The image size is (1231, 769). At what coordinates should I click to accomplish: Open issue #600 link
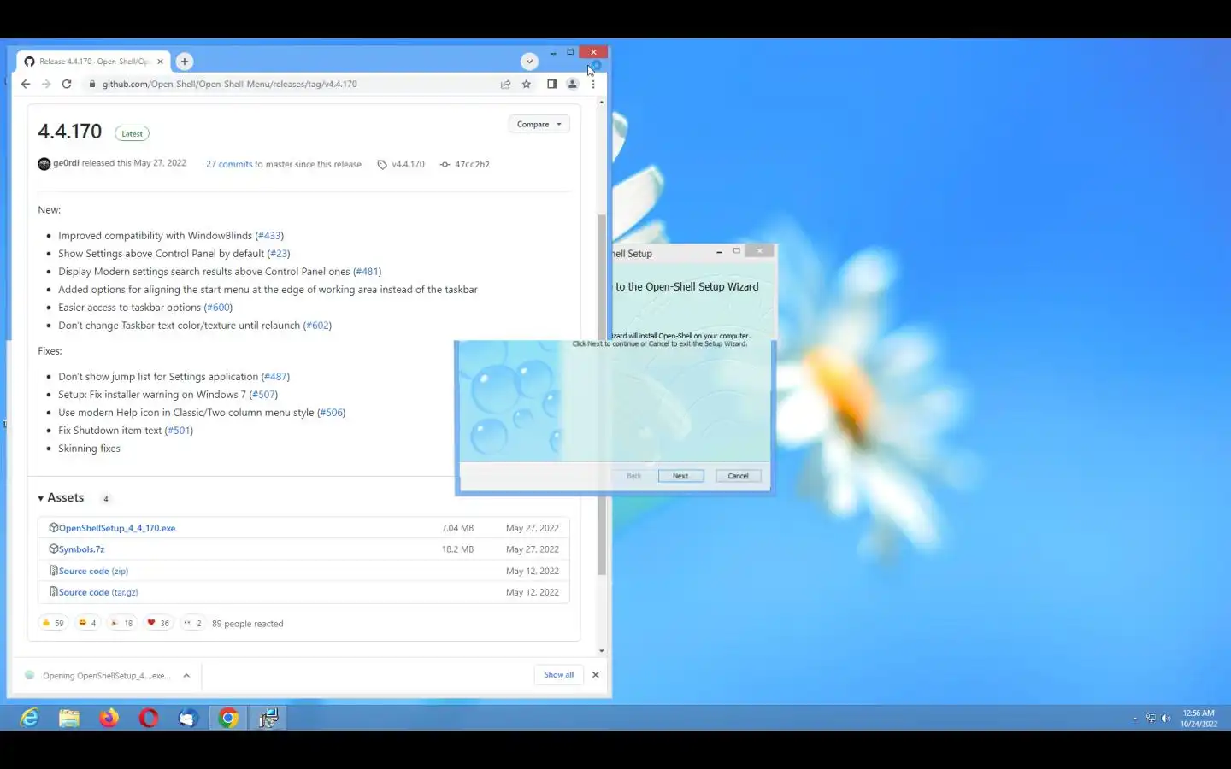point(218,308)
